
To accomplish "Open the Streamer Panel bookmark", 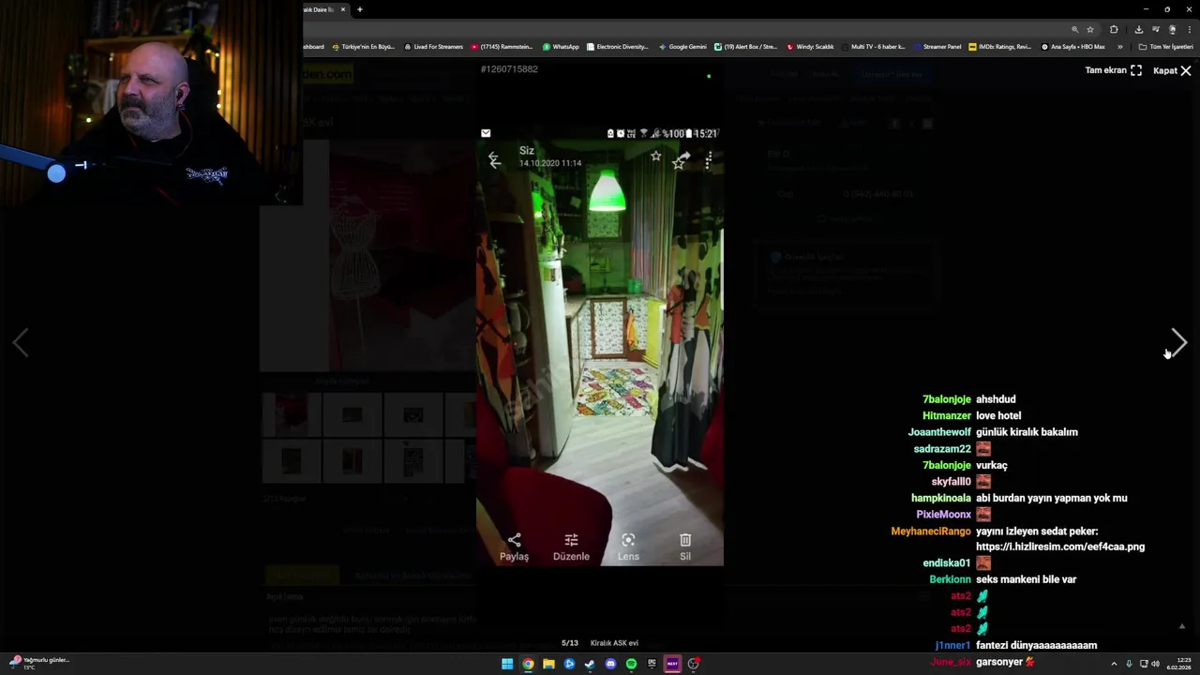I will click(937, 47).
